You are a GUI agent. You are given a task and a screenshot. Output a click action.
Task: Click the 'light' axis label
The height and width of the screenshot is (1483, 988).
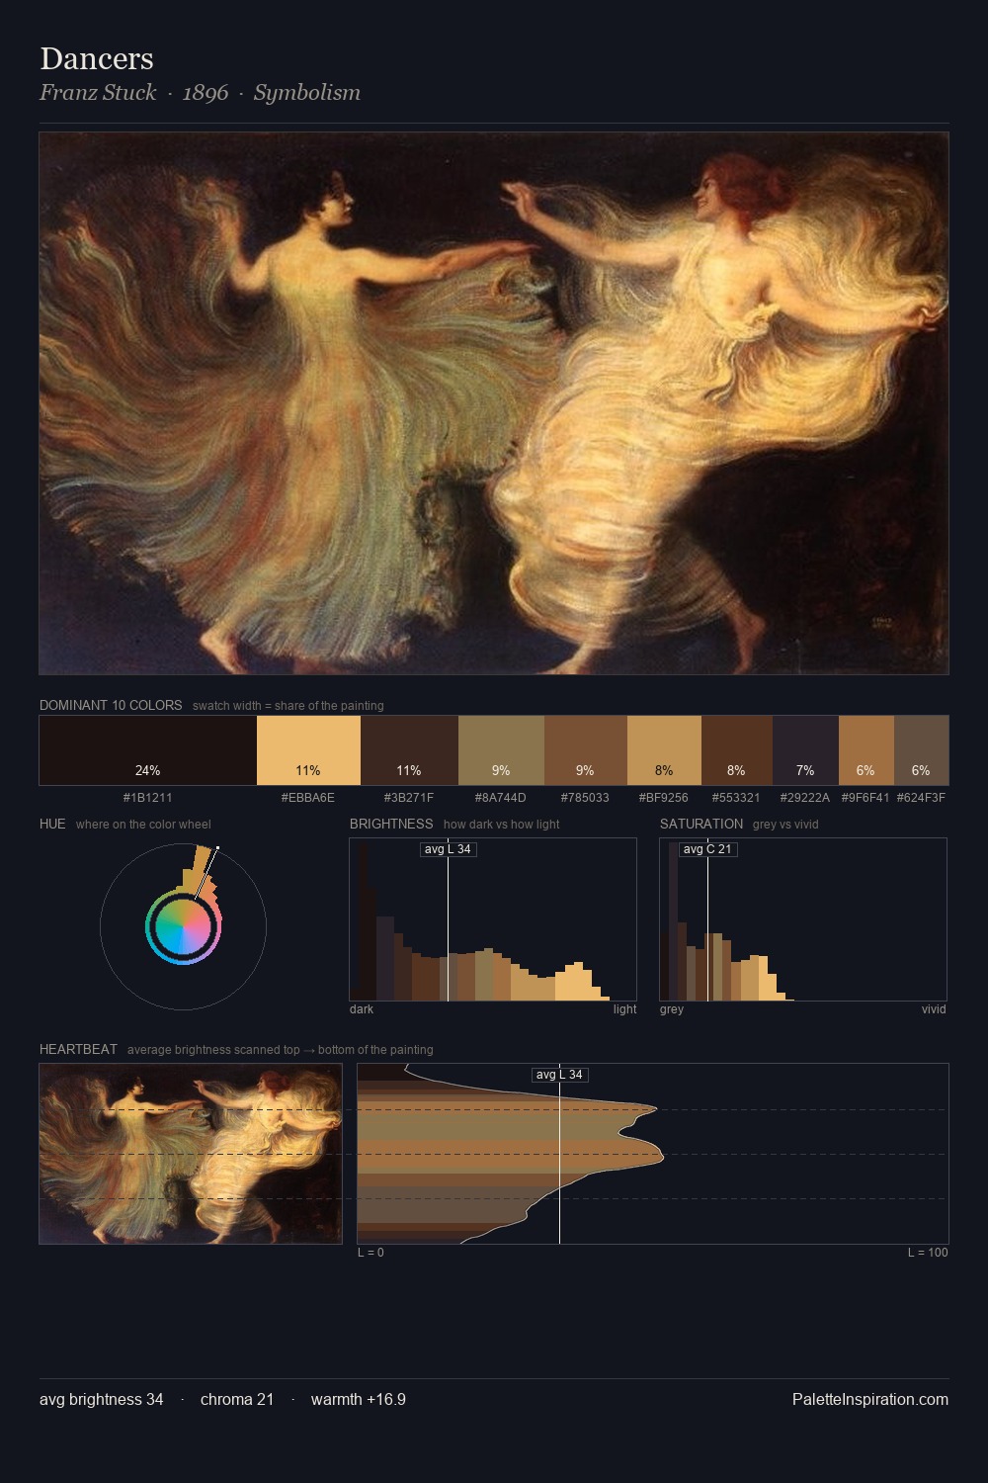624,1009
